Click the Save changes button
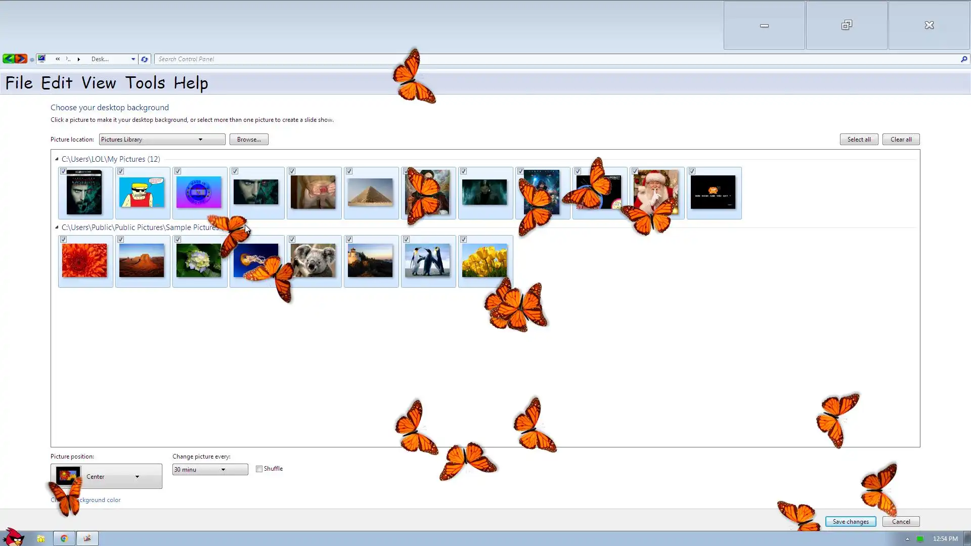This screenshot has width=971, height=546. pos(851,522)
